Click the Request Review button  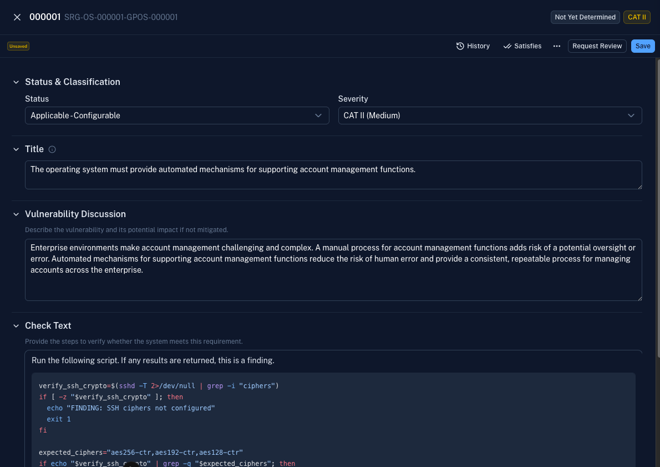(597, 46)
